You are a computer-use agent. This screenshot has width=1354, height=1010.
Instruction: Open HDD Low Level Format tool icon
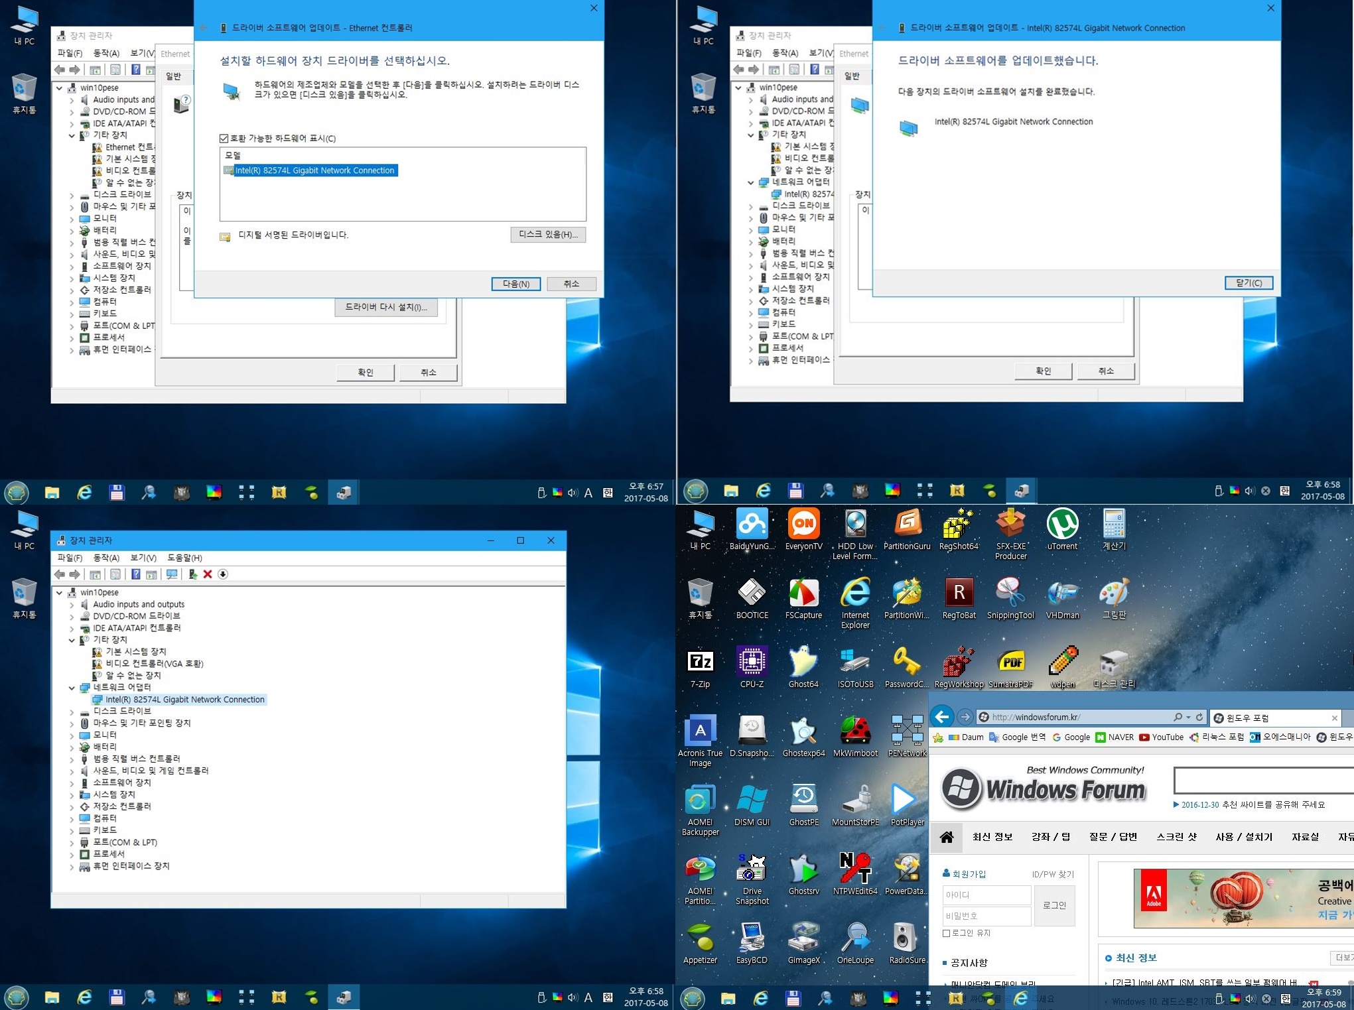click(855, 534)
